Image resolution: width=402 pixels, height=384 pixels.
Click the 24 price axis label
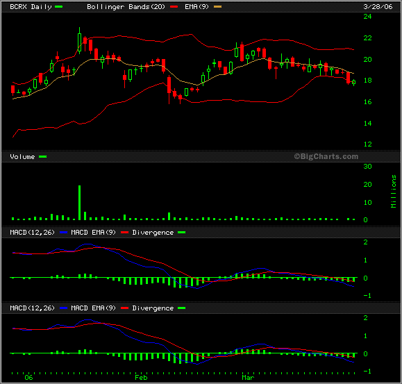(368, 17)
